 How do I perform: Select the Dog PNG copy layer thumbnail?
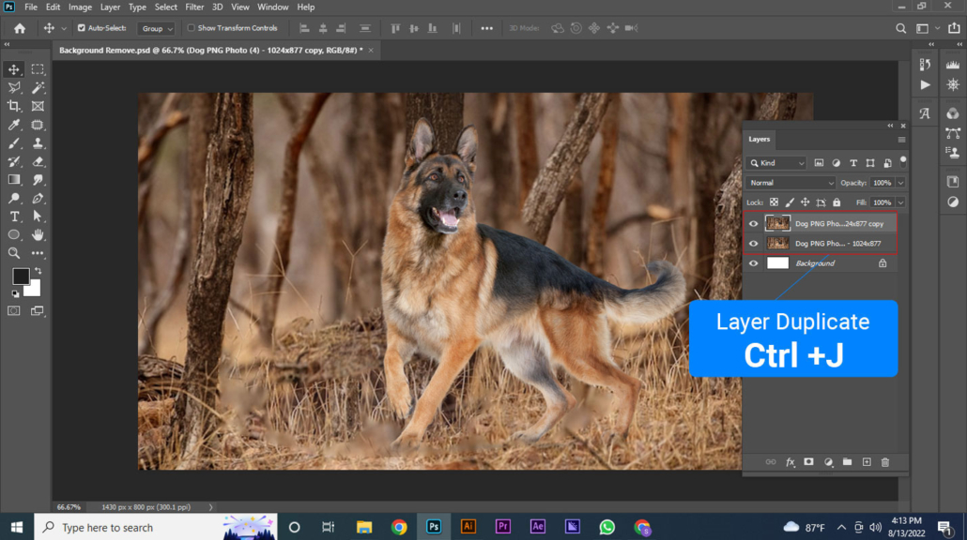pos(777,223)
